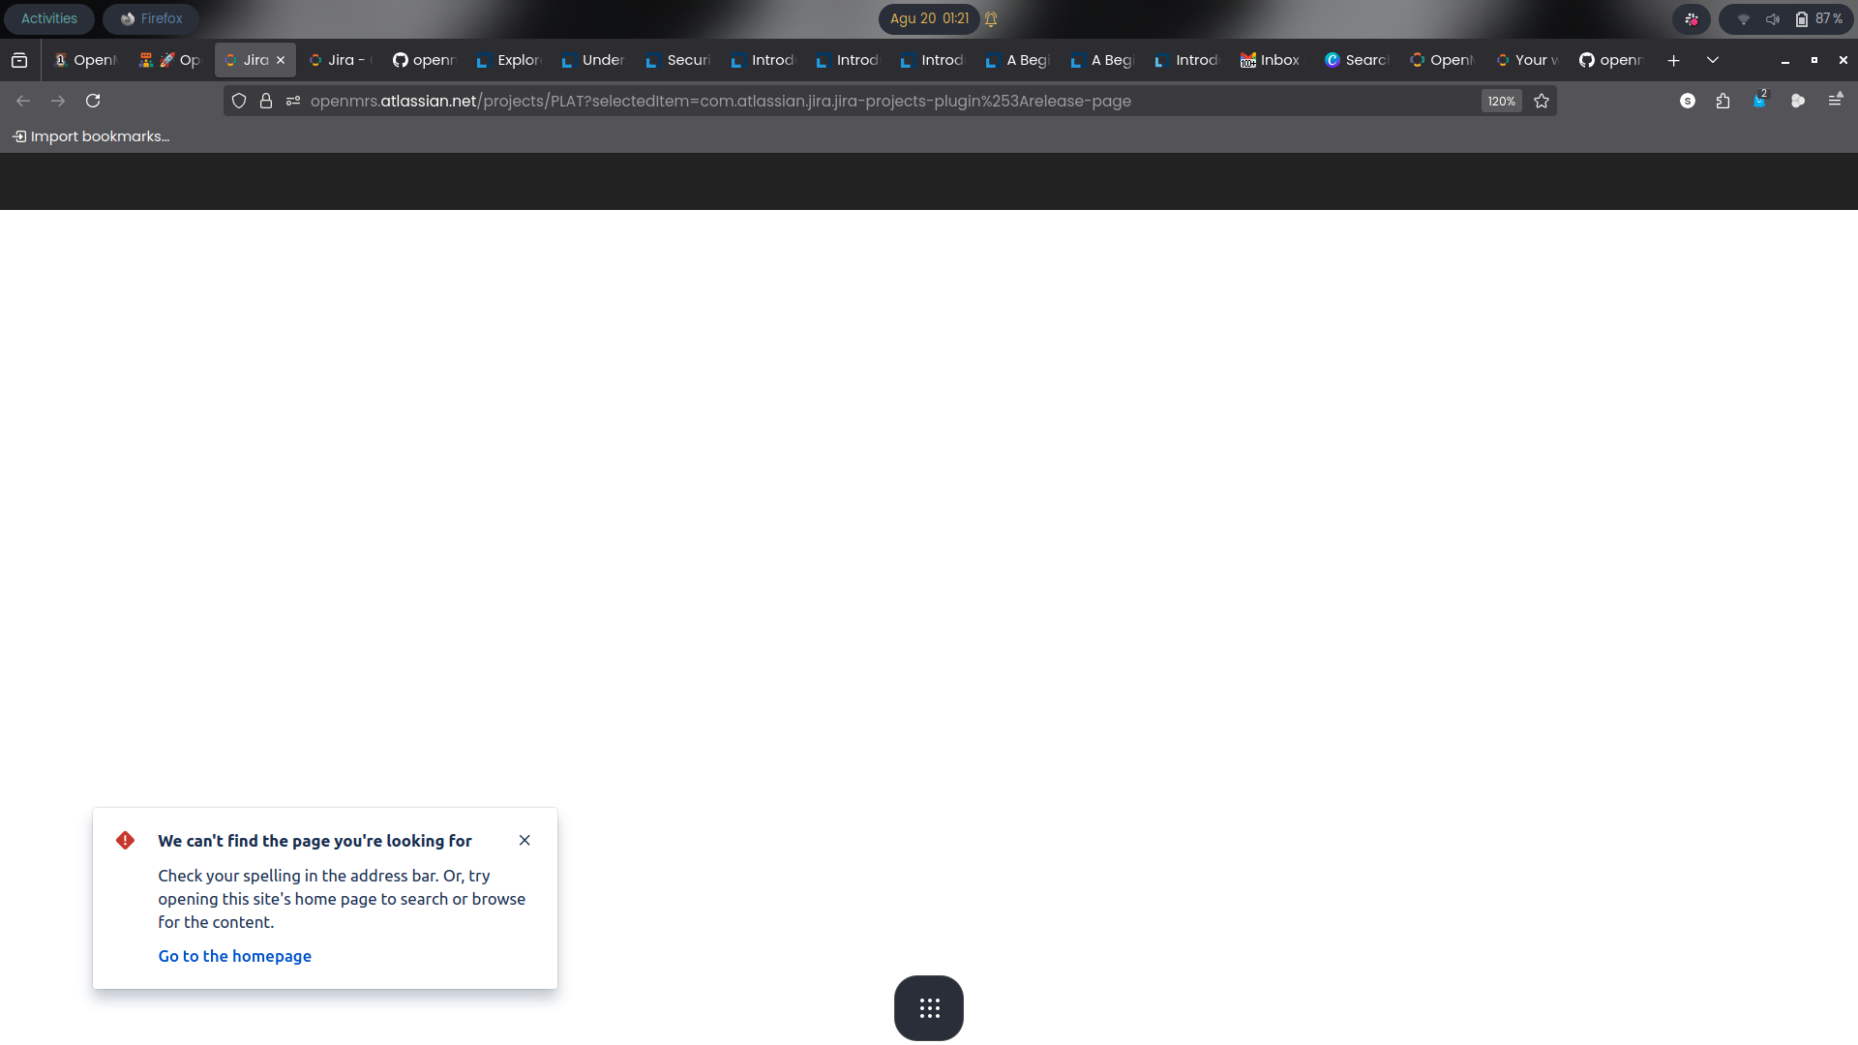1858x1045 pixels.
Task: Open the tracking protection shield icon
Action: point(239,101)
